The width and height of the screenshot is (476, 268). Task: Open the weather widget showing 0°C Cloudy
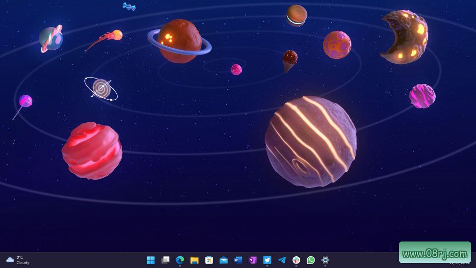(18, 260)
